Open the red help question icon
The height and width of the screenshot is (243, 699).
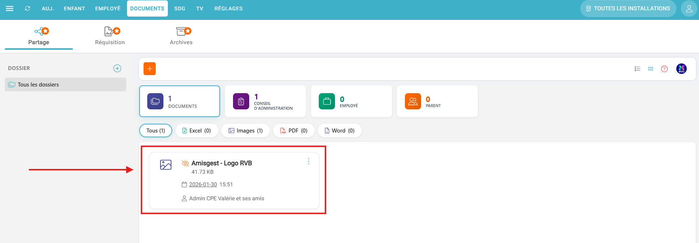click(664, 69)
